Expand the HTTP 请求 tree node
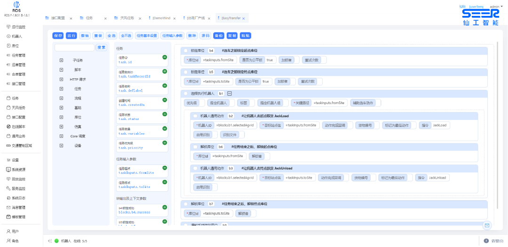The width and height of the screenshot is (508, 247). point(61,79)
